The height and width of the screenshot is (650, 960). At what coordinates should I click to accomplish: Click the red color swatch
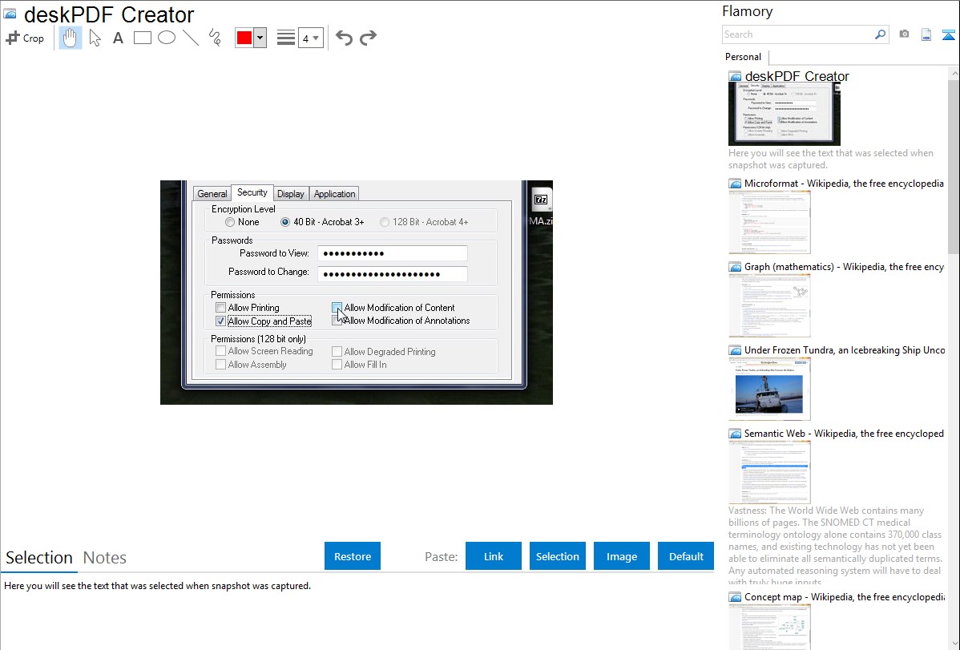244,38
